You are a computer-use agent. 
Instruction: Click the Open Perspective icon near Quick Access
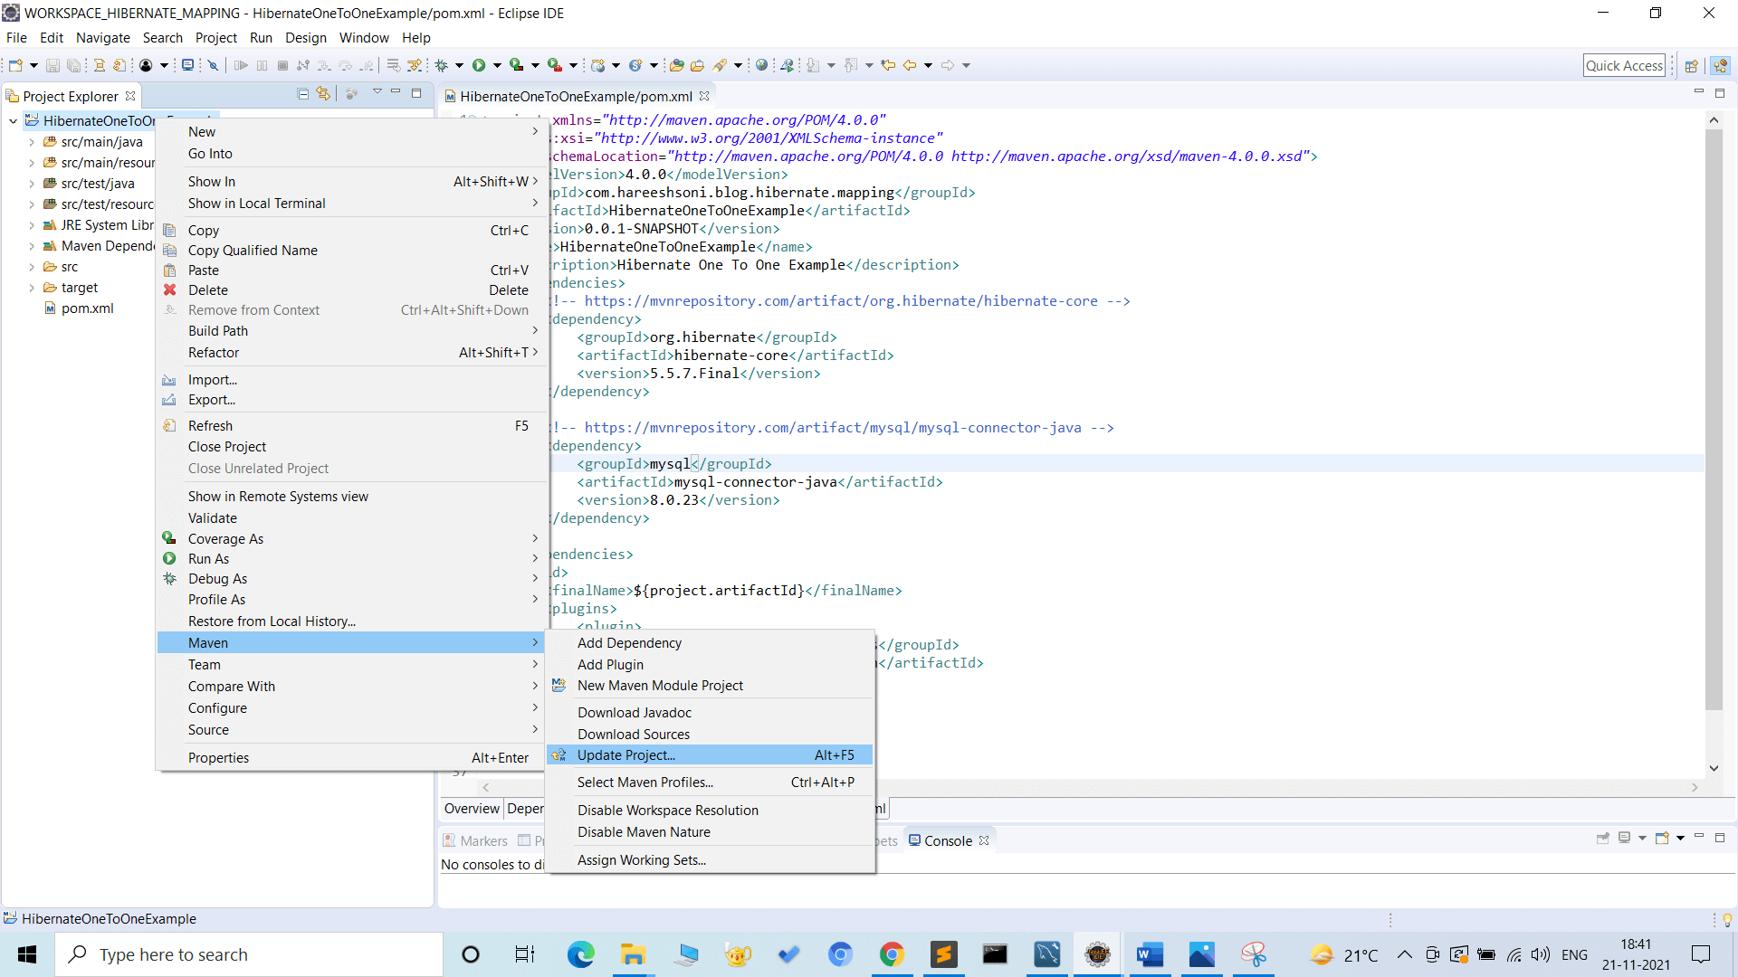(x=1691, y=65)
